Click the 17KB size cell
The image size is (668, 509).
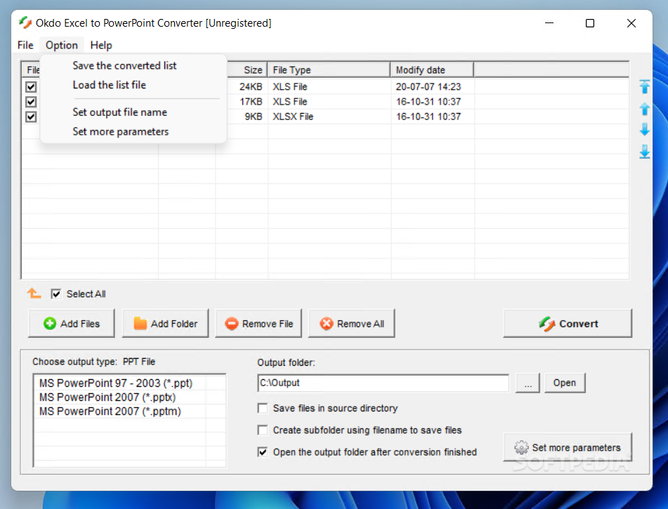251,101
